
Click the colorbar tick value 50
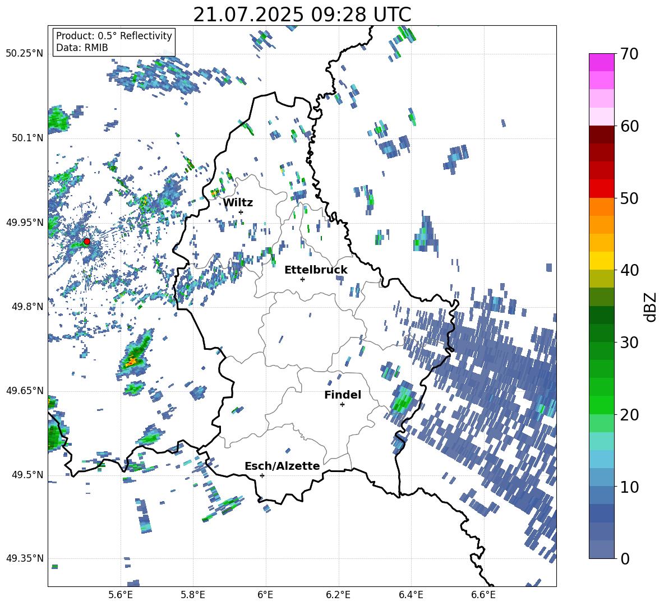[x=629, y=198]
